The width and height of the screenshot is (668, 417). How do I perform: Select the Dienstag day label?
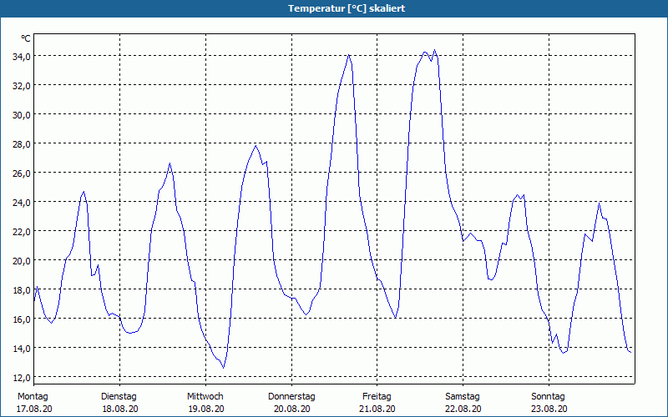click(x=119, y=397)
